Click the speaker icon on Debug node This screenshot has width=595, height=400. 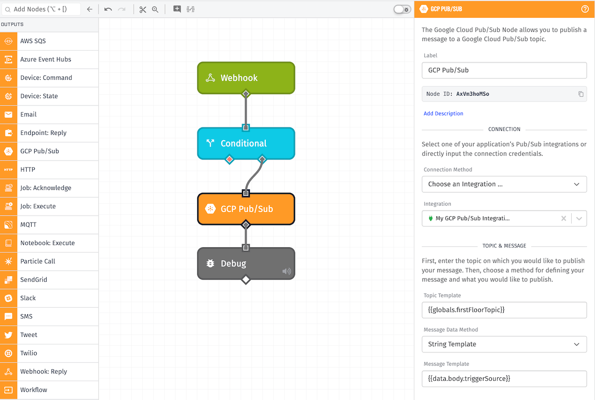287,271
